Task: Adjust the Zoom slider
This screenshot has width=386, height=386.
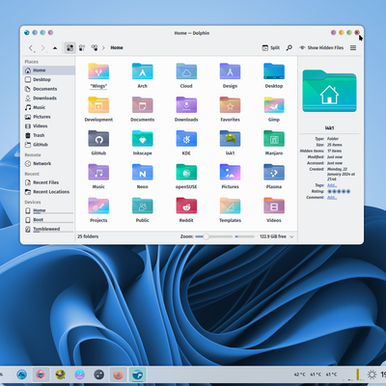Action: point(213,236)
